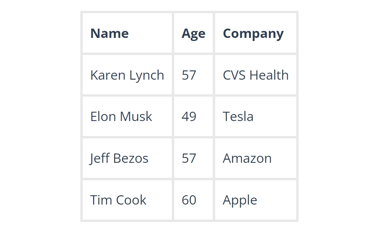Click the Name column header
The width and height of the screenshot is (387, 232).
[109, 34]
